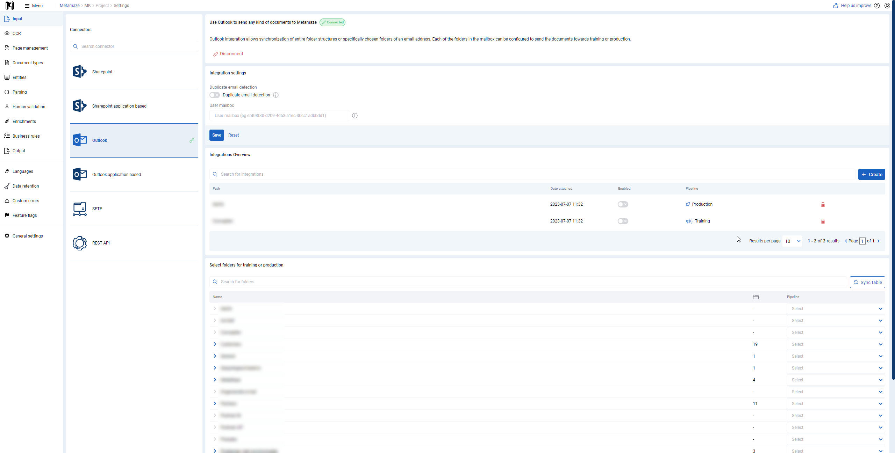895x453 pixels.
Task: Open Pipeline Select dropdown in first folder row
Action: click(x=836, y=309)
